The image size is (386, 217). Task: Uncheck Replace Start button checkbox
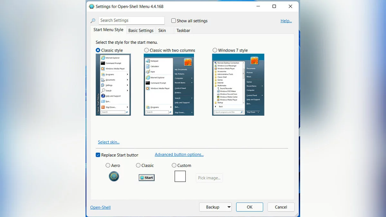tap(98, 155)
